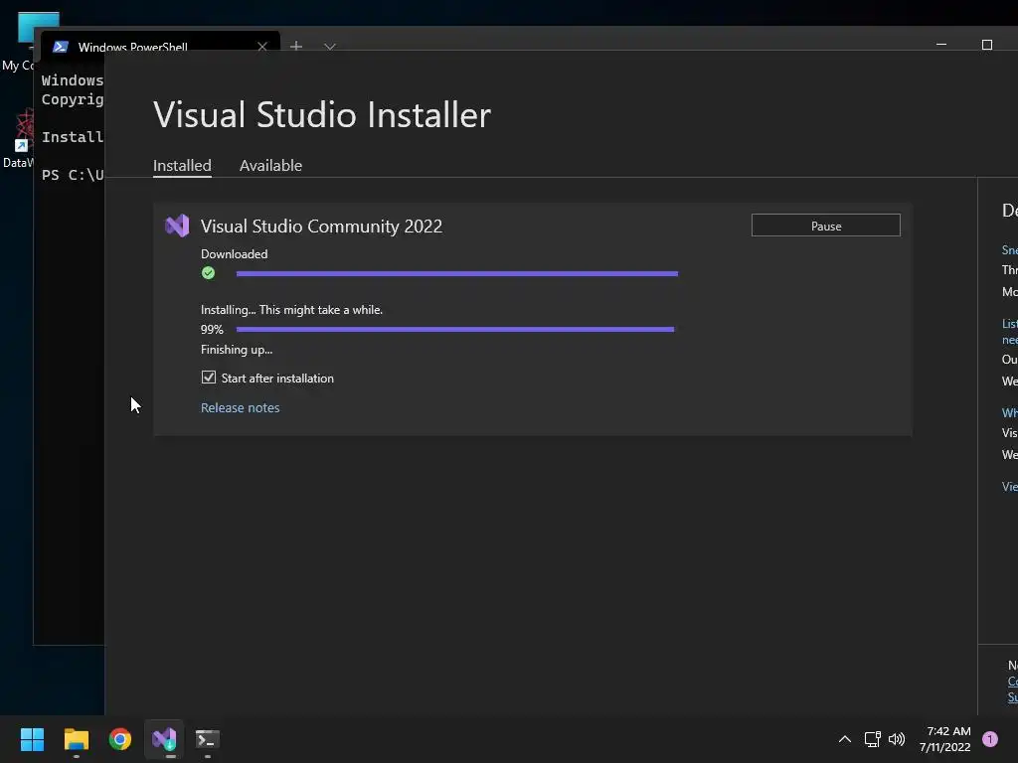Open the Windows Terminal profile dropdown
The height and width of the screenshot is (763, 1018).
point(330,47)
